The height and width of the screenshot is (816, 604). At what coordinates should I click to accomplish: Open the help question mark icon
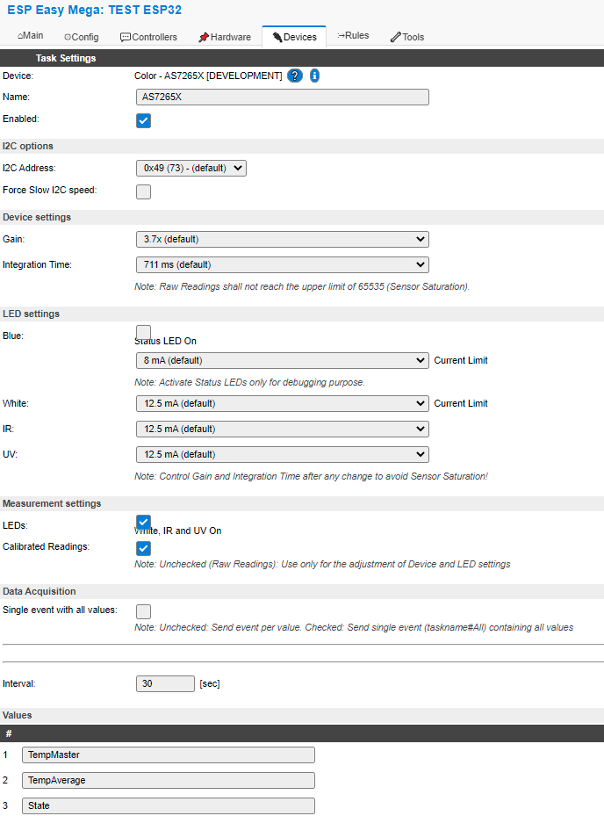click(x=294, y=76)
